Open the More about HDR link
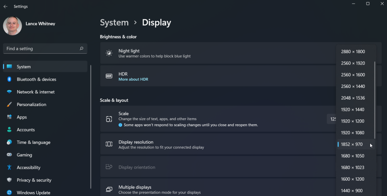Screen dimensions: 387x196 click(133, 79)
